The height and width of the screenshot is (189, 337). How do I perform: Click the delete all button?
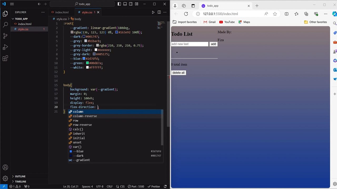pyautogui.click(x=179, y=73)
